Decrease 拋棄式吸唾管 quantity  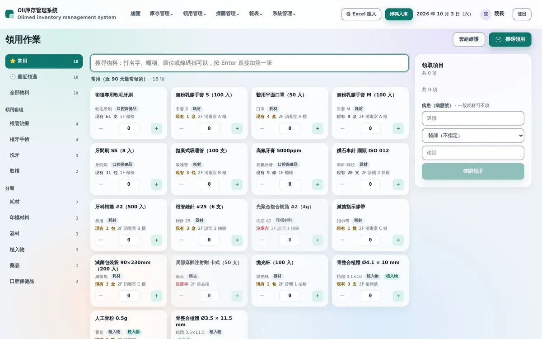182,184
